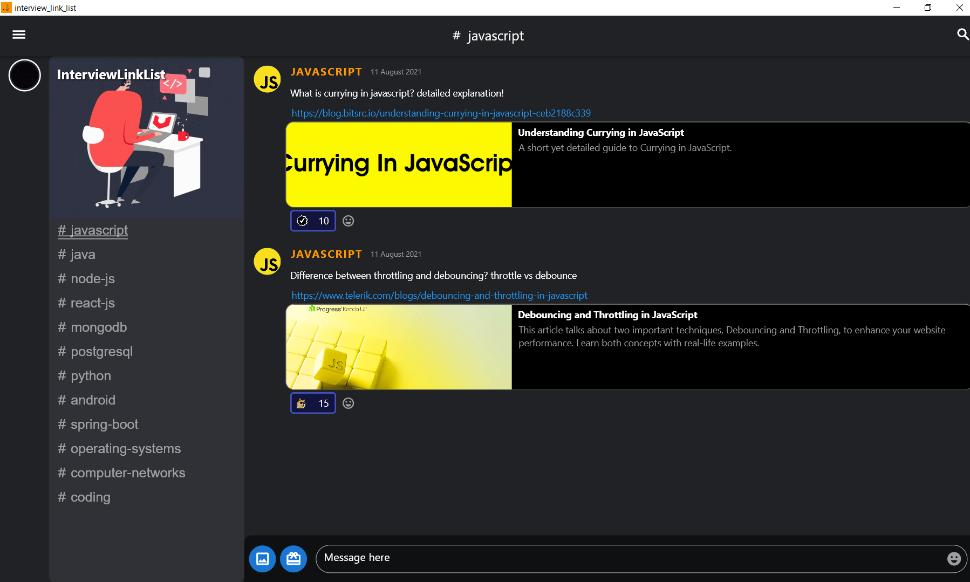Open the hamburger navigation menu
This screenshot has height=582, width=970.
[x=19, y=35]
